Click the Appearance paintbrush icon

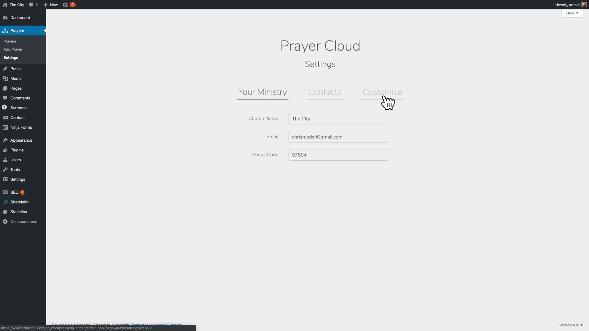click(5, 140)
